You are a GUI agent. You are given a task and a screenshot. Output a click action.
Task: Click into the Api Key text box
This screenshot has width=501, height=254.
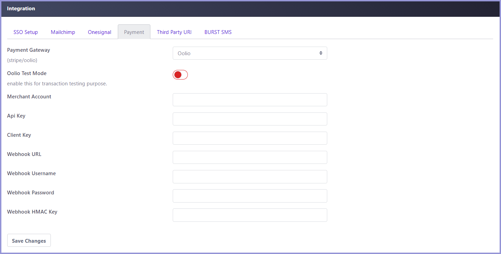pos(250,119)
